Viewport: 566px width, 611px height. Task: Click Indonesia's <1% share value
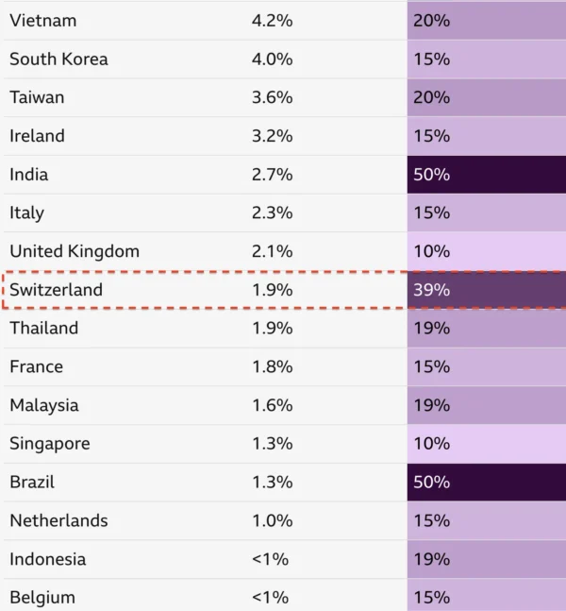pos(270,559)
